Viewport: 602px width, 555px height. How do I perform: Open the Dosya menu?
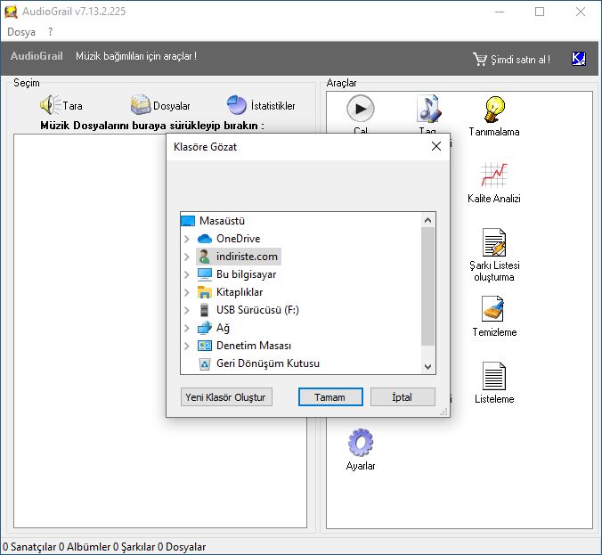(21, 32)
